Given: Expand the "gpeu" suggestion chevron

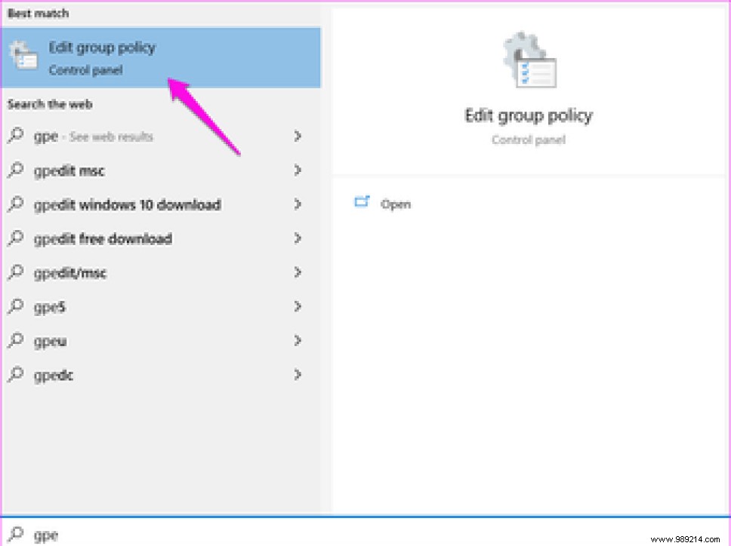Looking at the screenshot, I should [x=298, y=341].
